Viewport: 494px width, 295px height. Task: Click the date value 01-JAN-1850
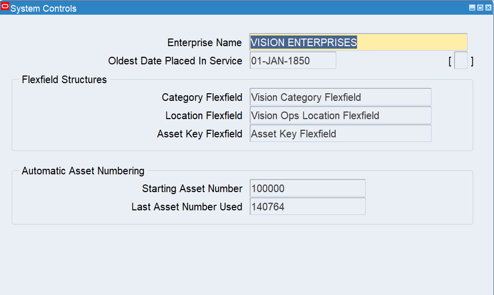[x=273, y=60]
